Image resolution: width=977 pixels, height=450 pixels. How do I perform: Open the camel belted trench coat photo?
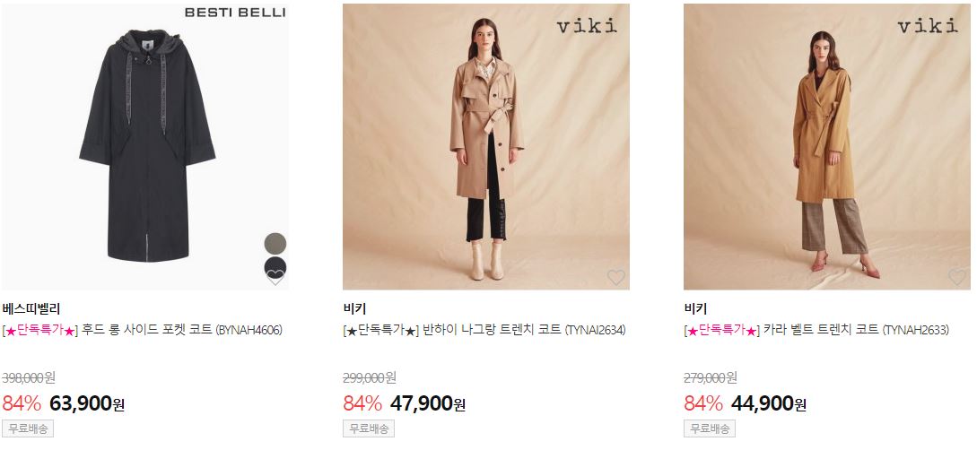pyautogui.click(x=827, y=147)
